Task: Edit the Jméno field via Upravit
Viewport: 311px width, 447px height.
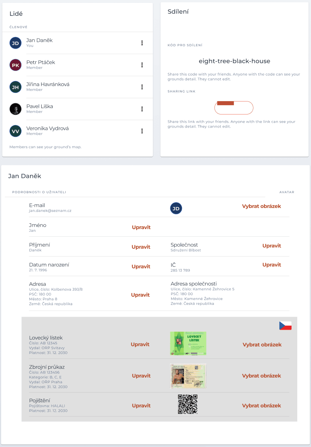Action: (141, 227)
